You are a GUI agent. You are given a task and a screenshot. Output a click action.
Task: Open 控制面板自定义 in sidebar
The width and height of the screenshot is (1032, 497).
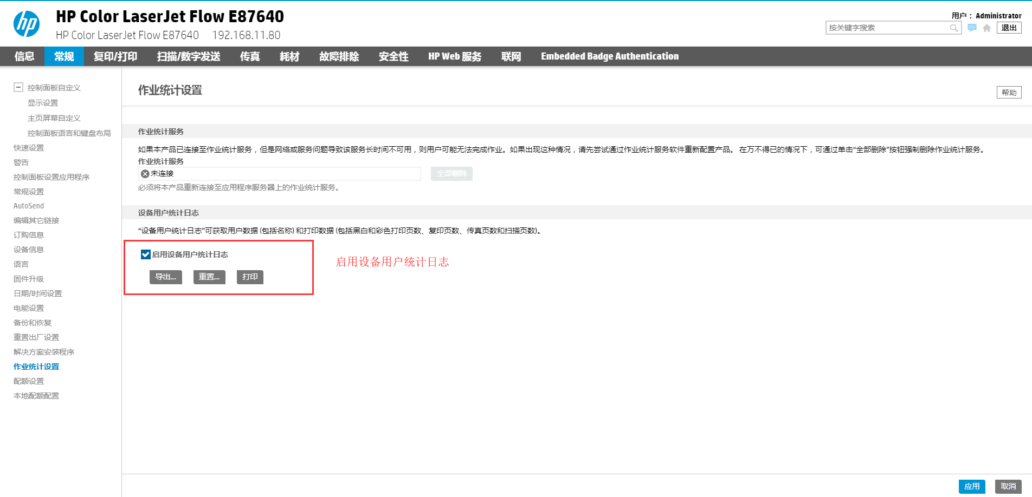click(54, 88)
